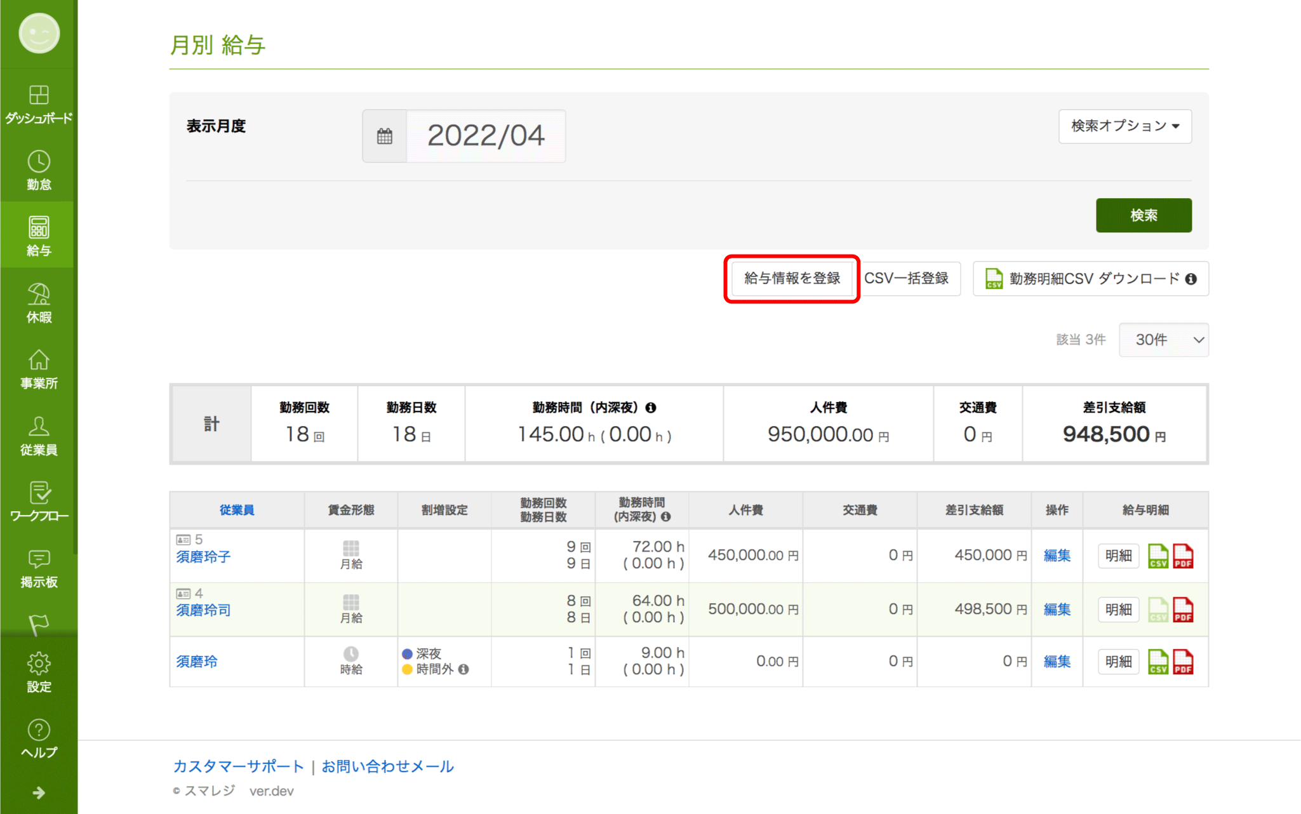
Task: Open the 勤怠 clock icon in sidebar
Action: coord(39,162)
